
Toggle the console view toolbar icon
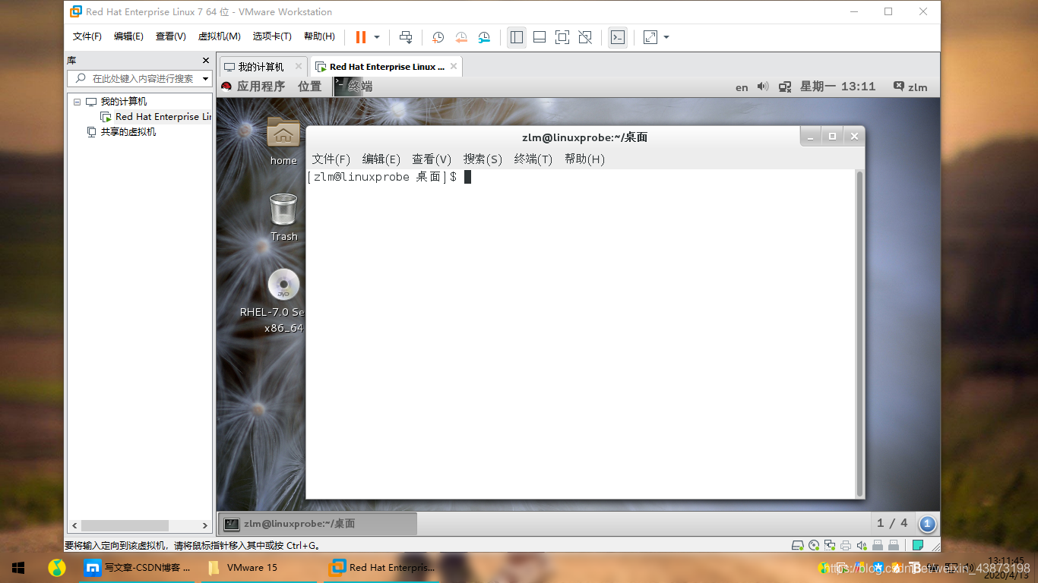pyautogui.click(x=618, y=37)
